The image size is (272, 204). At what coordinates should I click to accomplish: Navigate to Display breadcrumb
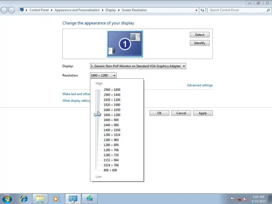(111, 10)
